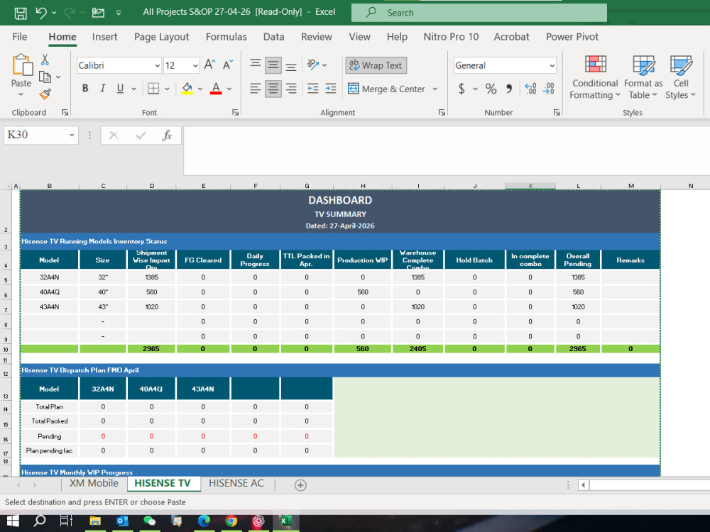Click the Cut scissors icon

tap(44, 60)
